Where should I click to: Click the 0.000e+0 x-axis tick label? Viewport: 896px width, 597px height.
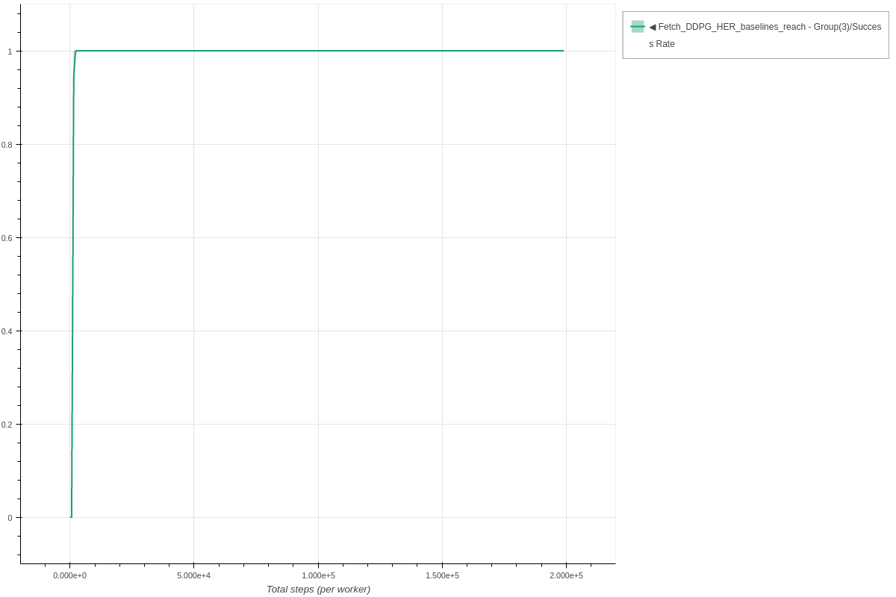coord(69,575)
